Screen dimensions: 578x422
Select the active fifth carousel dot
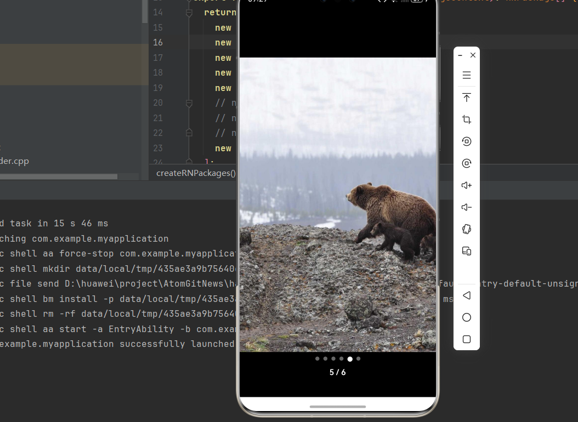tap(350, 359)
